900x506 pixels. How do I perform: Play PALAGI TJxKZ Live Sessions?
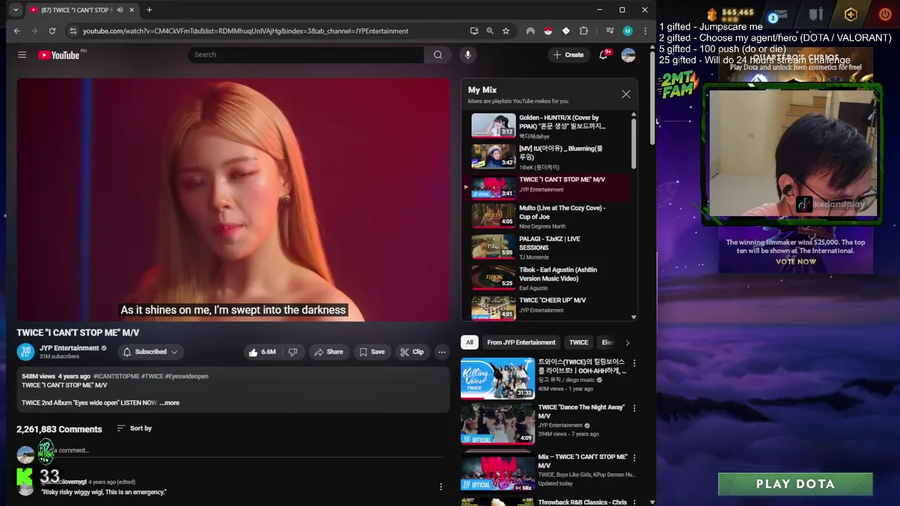pyautogui.click(x=548, y=247)
